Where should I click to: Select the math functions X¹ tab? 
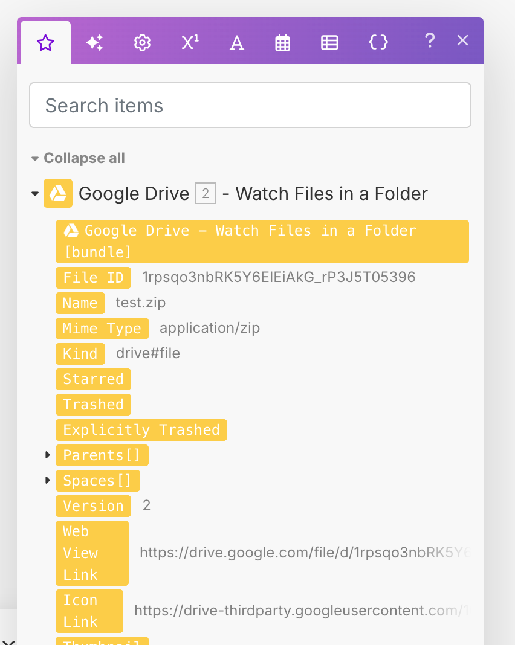[190, 42]
